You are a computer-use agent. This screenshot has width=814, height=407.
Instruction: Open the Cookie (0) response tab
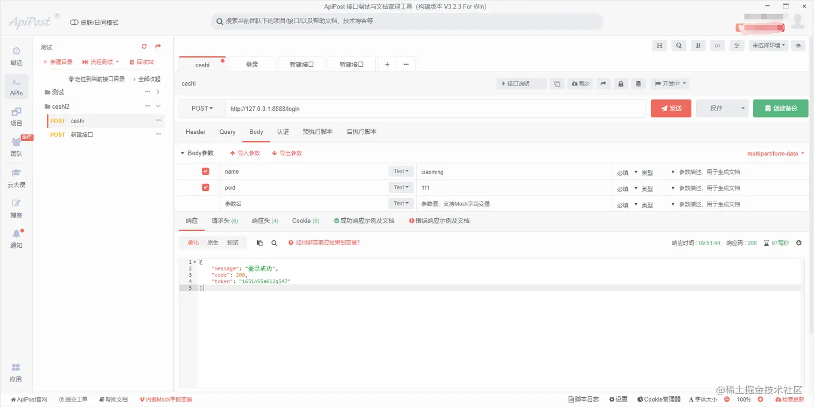306,221
